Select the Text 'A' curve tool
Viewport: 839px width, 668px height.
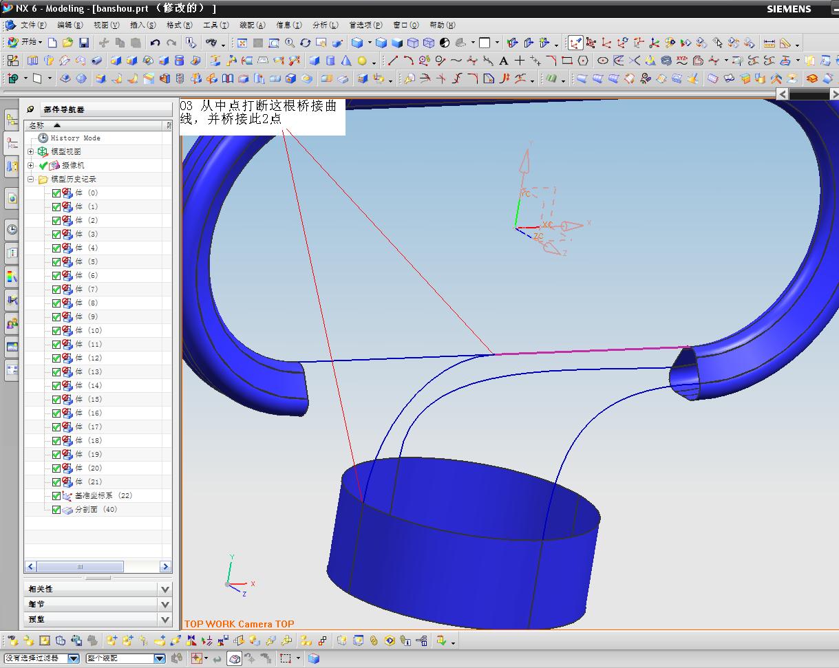pos(504,61)
